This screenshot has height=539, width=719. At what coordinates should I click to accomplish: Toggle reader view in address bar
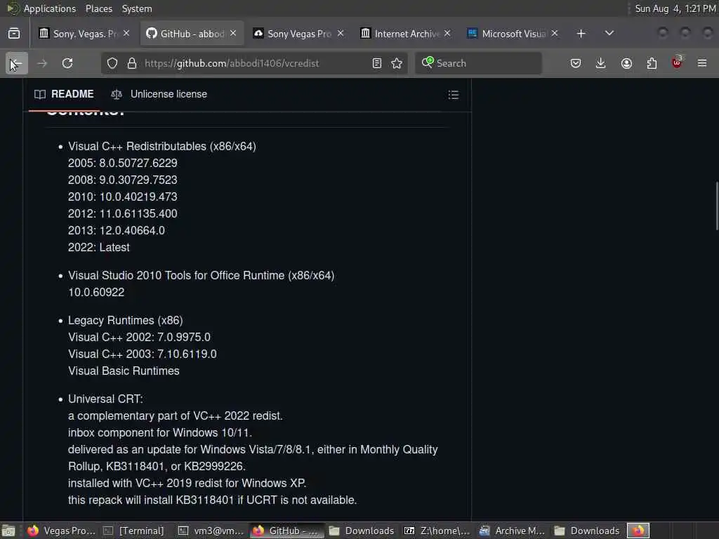pyautogui.click(x=377, y=63)
